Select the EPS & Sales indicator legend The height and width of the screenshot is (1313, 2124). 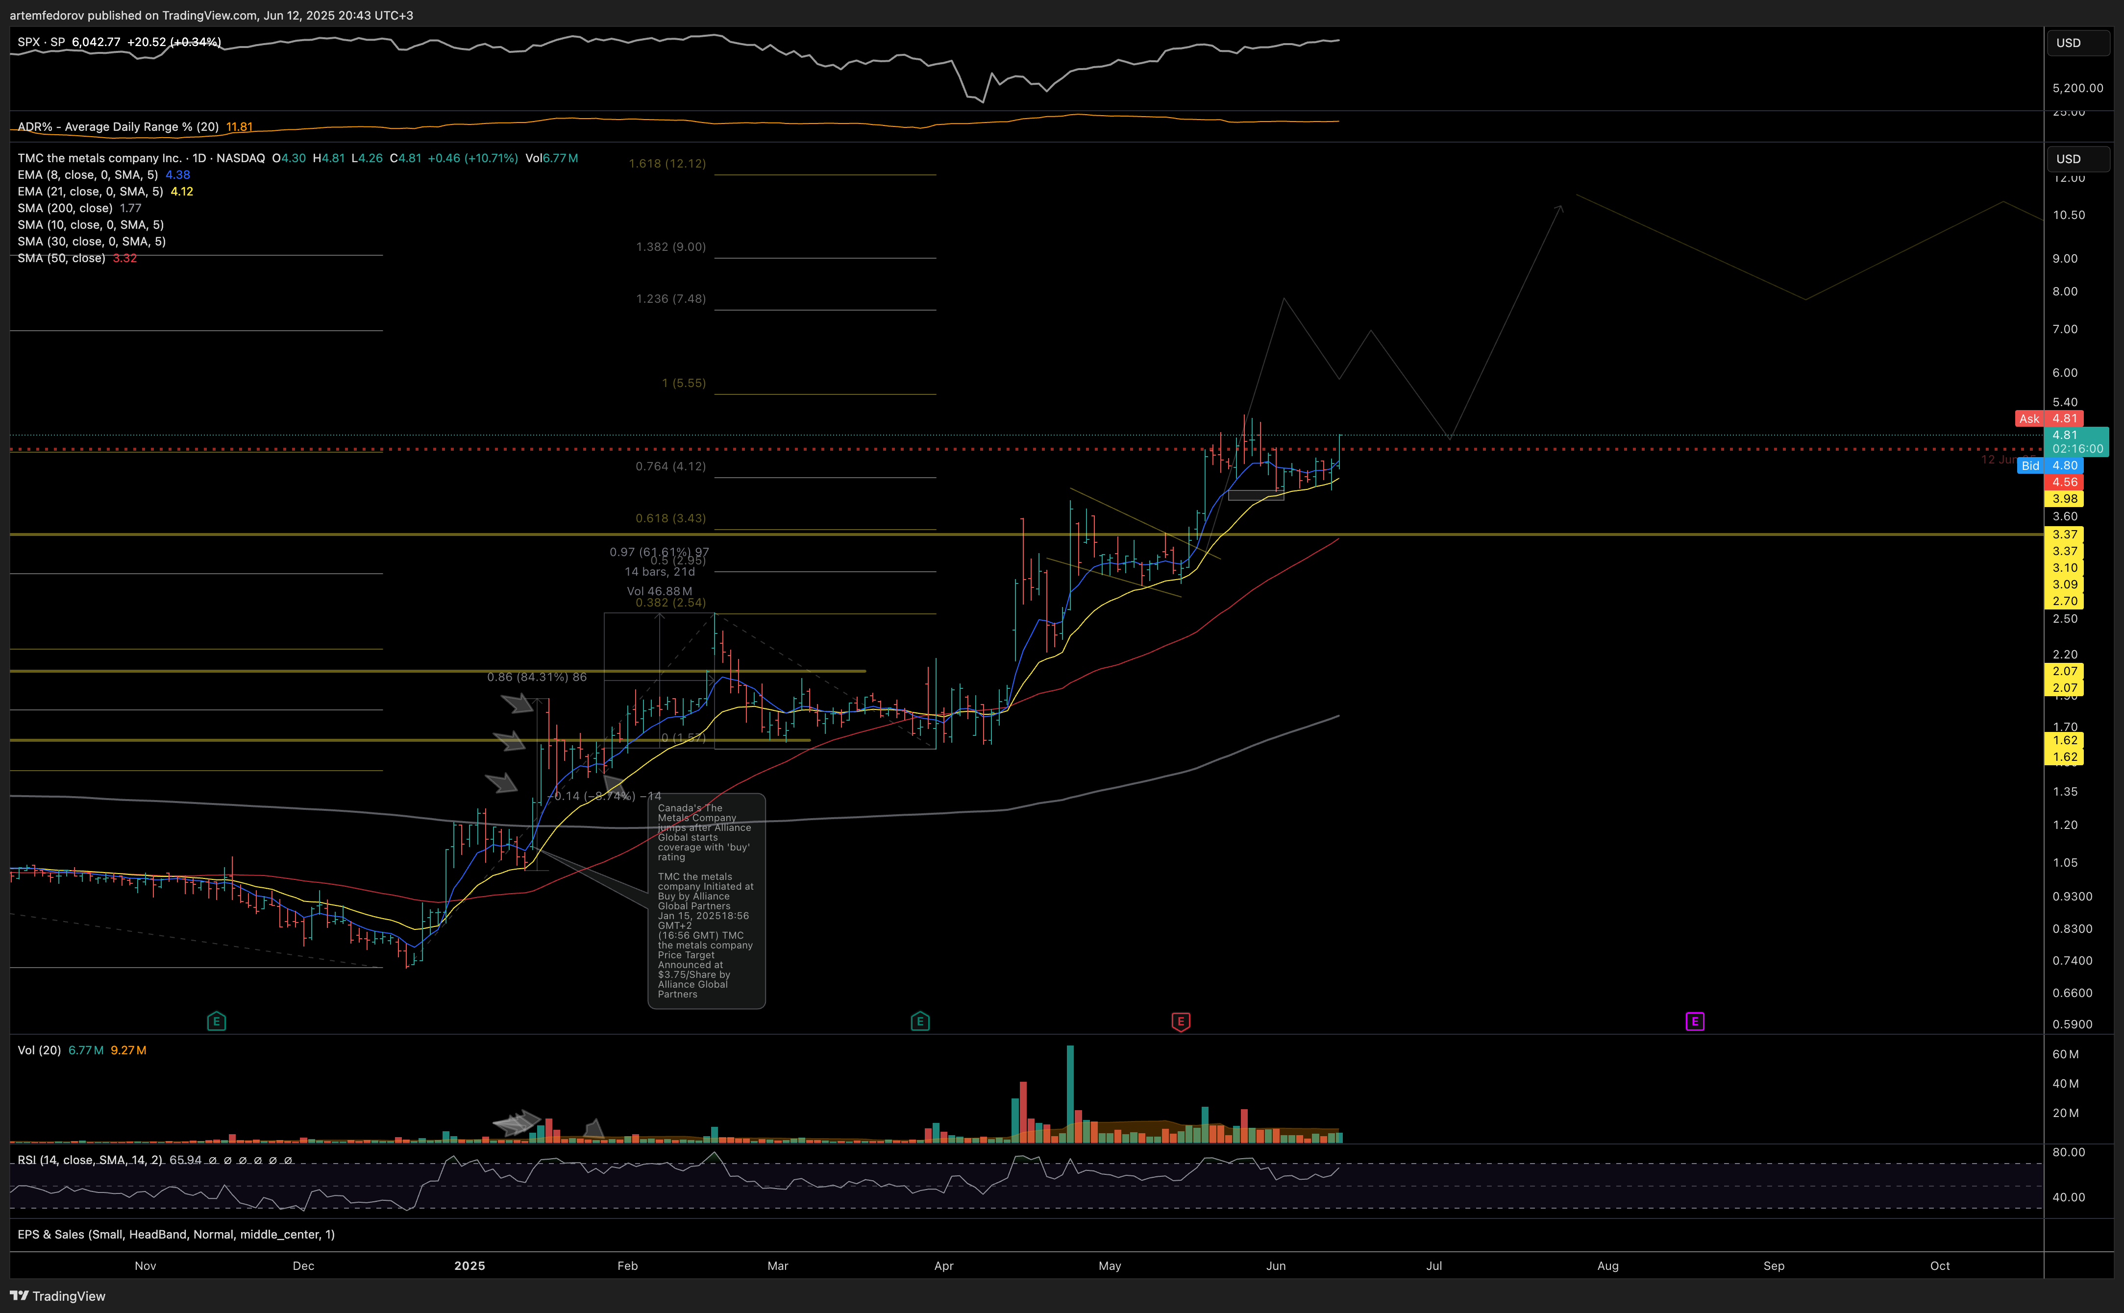coord(175,1234)
